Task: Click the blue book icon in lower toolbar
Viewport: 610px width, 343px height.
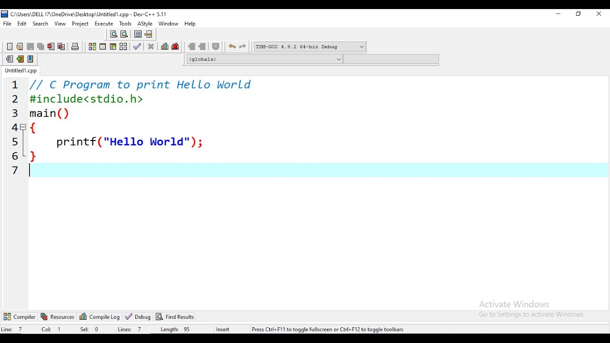Action: coord(30,59)
